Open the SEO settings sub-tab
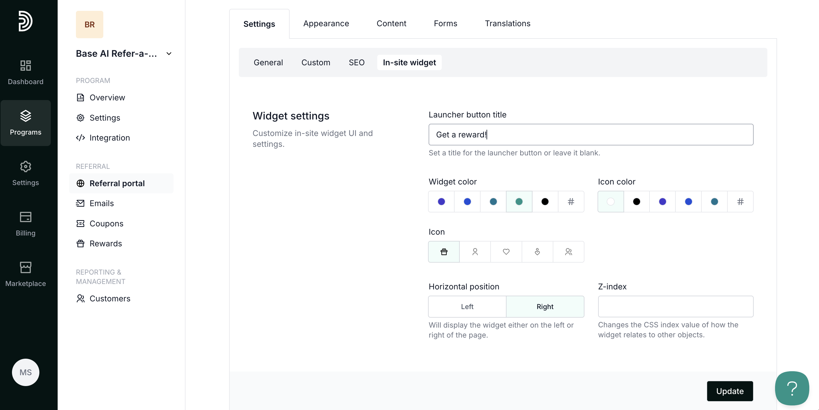Viewport: 819px width, 410px height. tap(356, 62)
